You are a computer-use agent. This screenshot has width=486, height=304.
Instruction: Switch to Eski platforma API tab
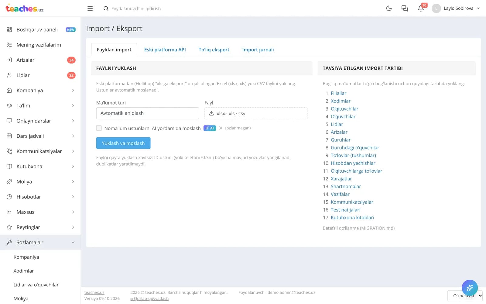tap(165, 50)
